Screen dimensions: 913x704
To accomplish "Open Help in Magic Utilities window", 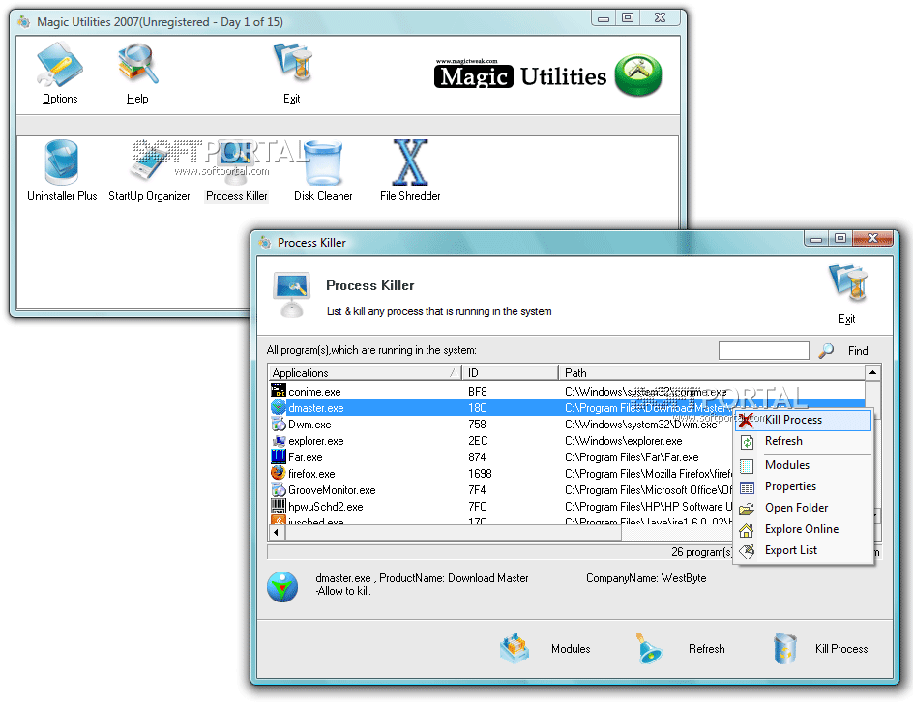I will point(137,73).
